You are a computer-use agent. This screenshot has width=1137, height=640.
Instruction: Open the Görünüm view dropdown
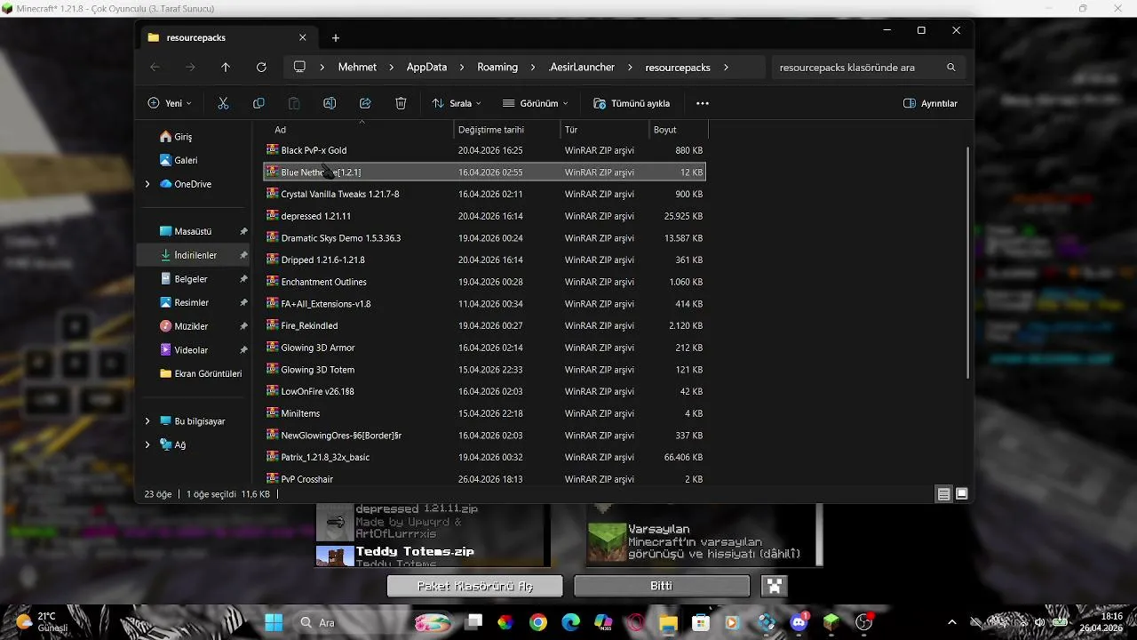tap(535, 103)
